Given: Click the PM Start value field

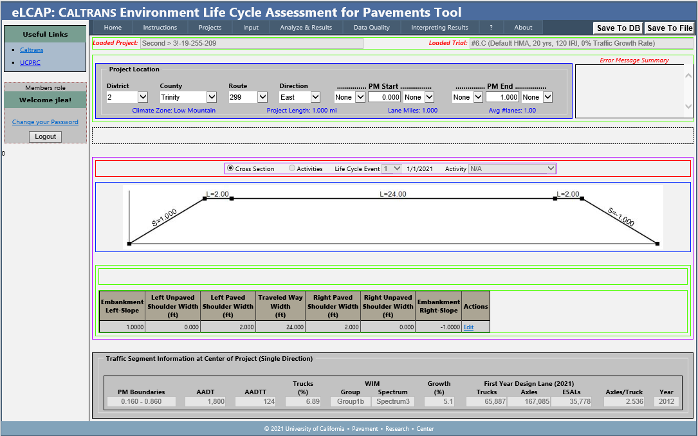Looking at the screenshot, I should (385, 97).
